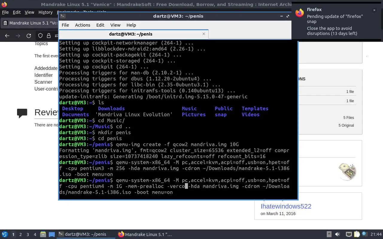Go back in Firefox
Screen dimensions: 383x239
(7, 36)
